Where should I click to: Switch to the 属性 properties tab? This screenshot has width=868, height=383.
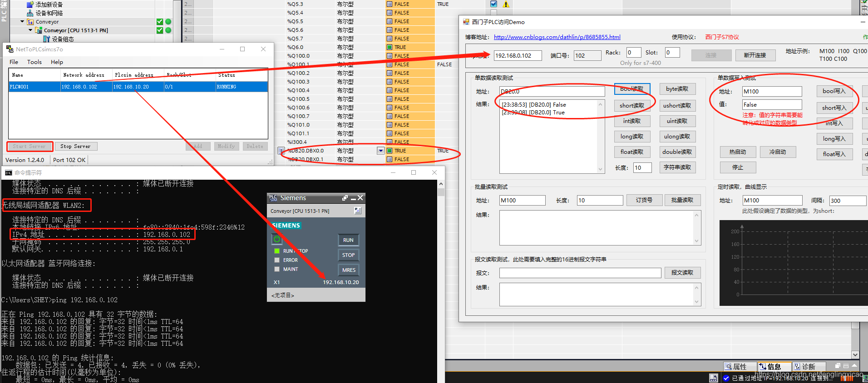tap(740, 367)
